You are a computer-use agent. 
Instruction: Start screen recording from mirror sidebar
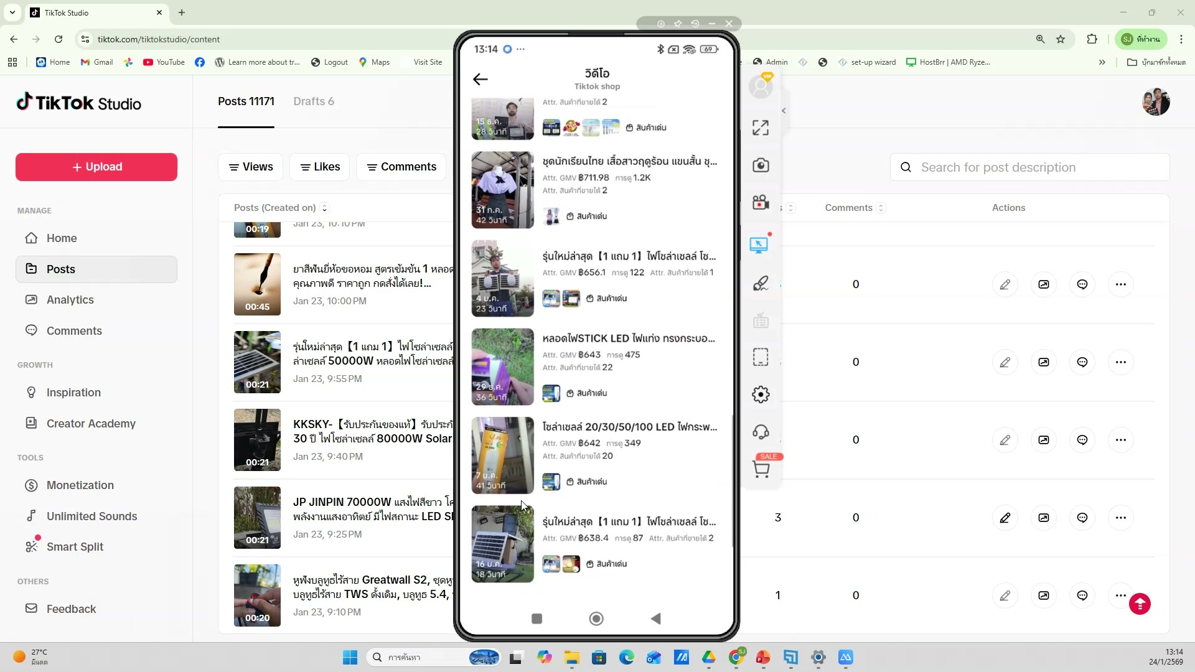pyautogui.click(x=761, y=201)
